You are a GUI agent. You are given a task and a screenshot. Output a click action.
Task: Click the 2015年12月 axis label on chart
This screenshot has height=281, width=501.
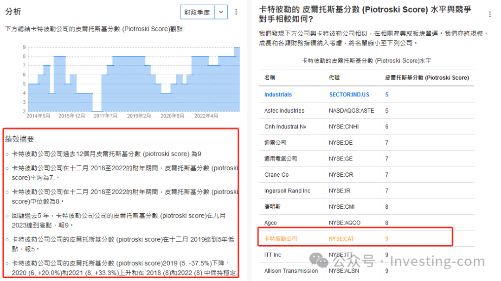click(x=71, y=116)
